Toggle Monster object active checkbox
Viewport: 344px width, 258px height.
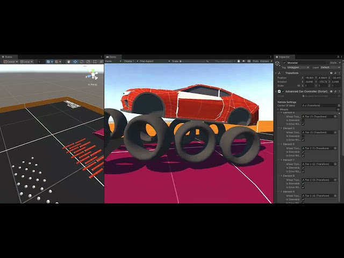284,63
